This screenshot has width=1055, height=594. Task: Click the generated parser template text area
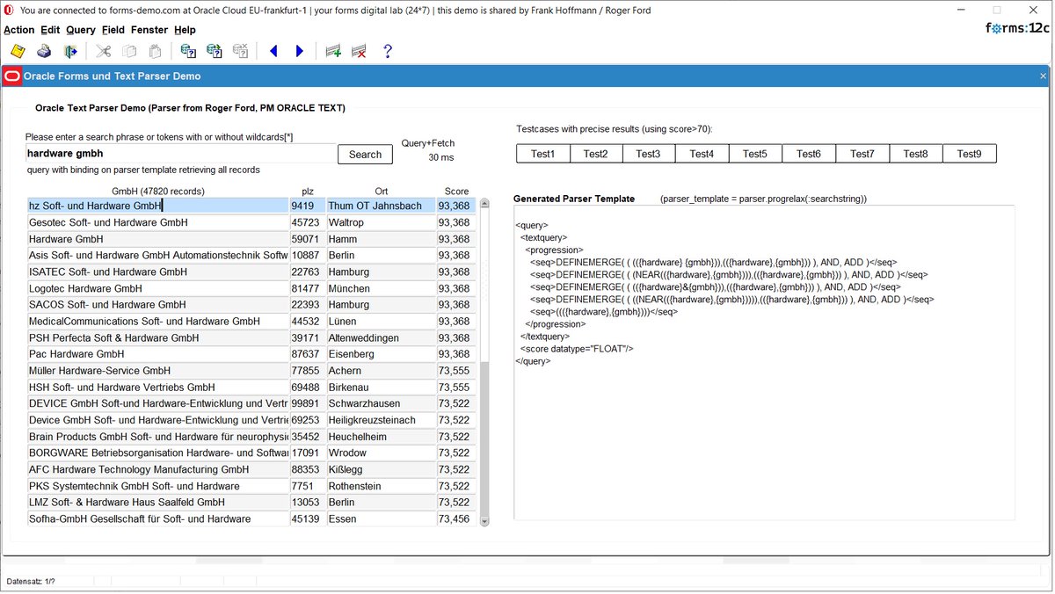click(x=764, y=362)
